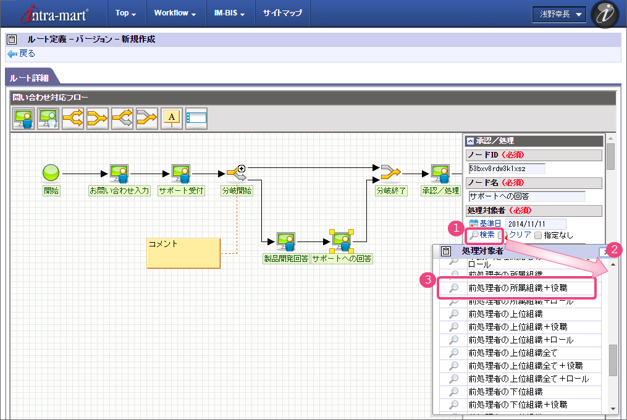Choose 前処理者の上位組織+ロール entry
Screen dimensions: 627x420
[520, 340]
